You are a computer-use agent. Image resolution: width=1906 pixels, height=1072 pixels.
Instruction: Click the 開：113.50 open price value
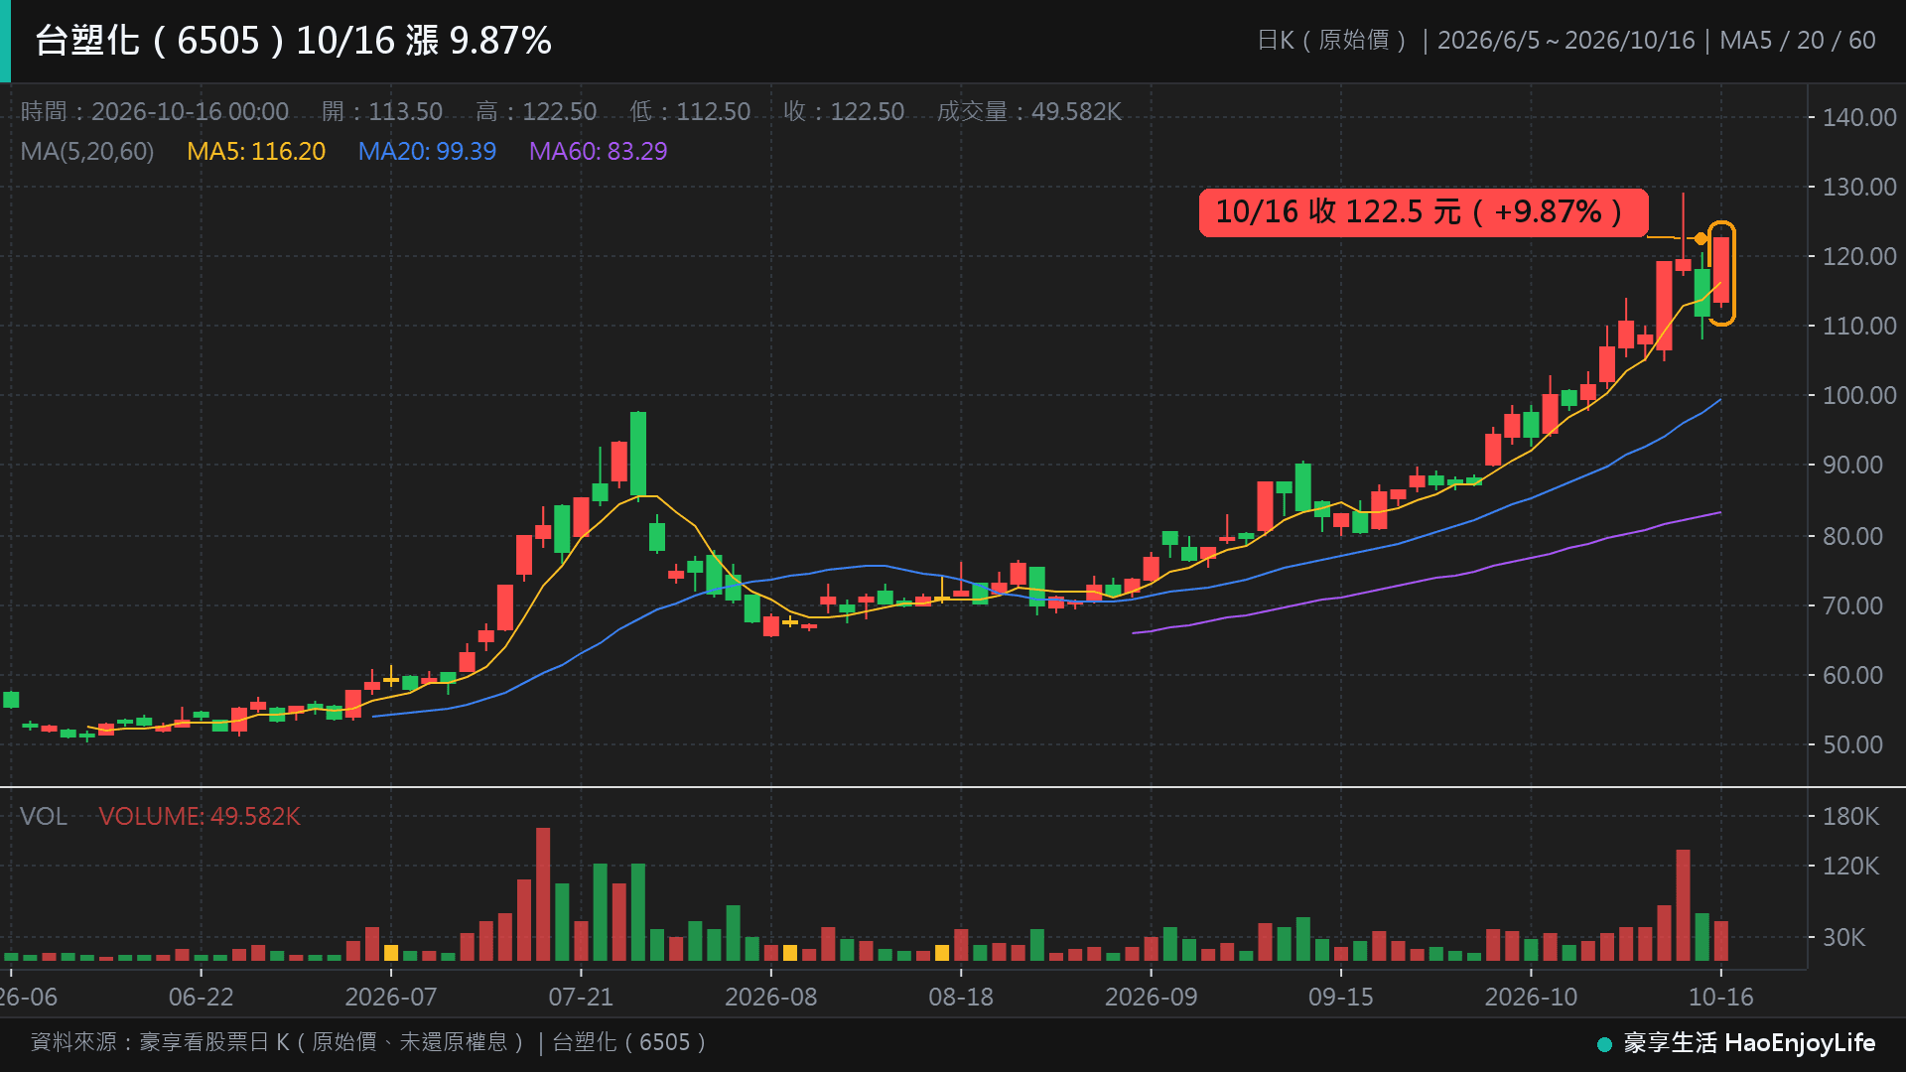[x=382, y=111]
